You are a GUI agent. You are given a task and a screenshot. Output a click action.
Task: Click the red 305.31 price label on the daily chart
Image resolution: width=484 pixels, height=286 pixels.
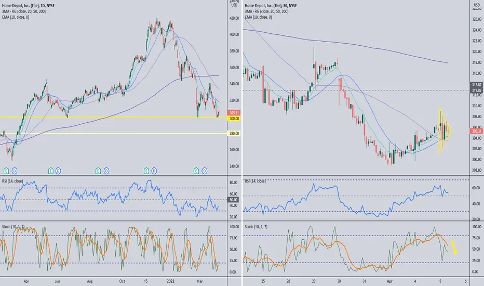(234, 113)
